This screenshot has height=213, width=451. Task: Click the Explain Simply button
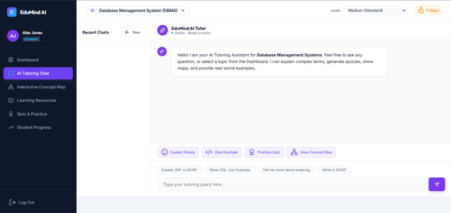(178, 153)
